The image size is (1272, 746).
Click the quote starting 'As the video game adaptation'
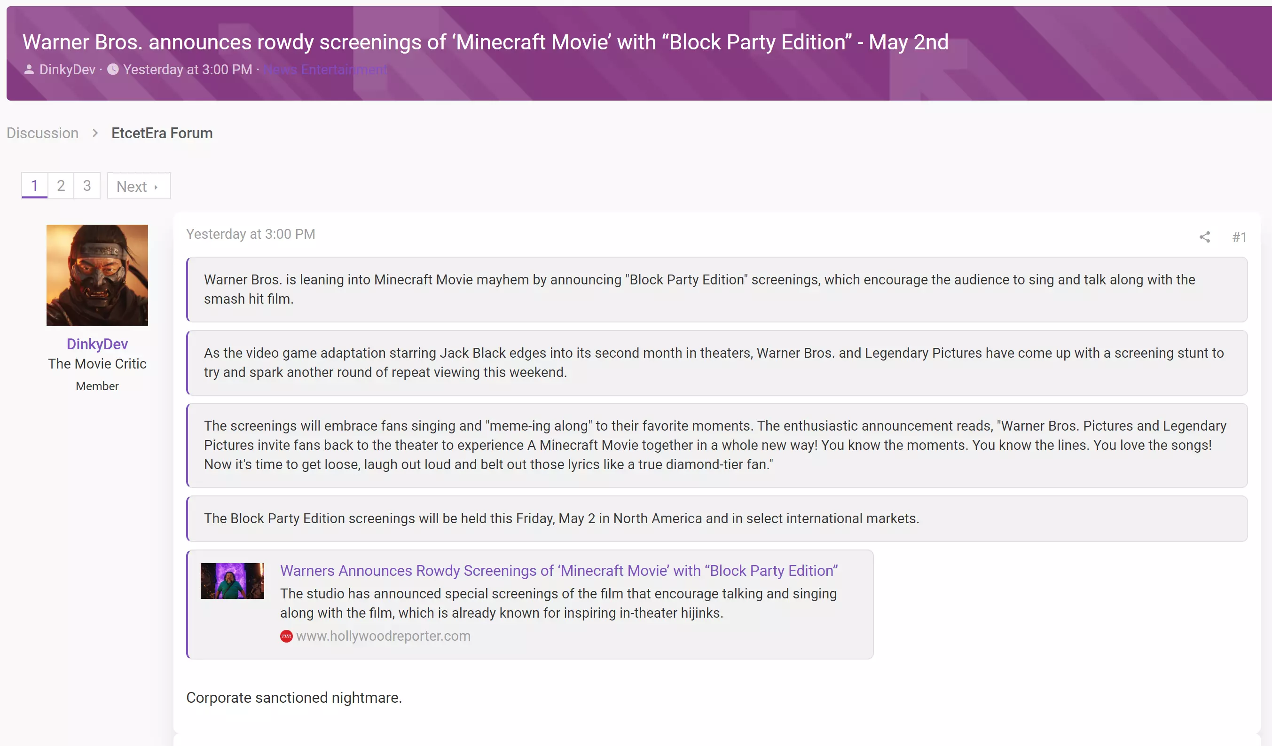717,362
